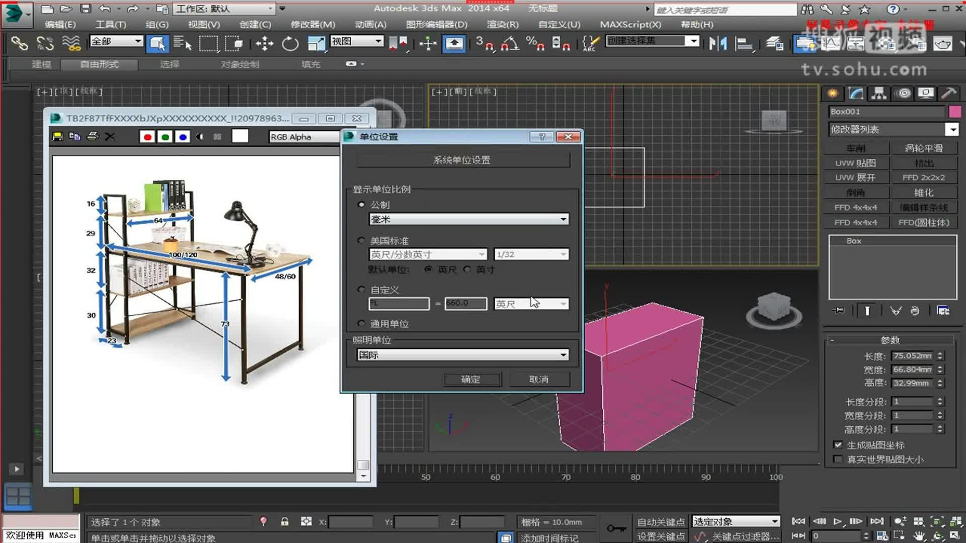Click Save Image icon in render window

[x=57, y=136]
